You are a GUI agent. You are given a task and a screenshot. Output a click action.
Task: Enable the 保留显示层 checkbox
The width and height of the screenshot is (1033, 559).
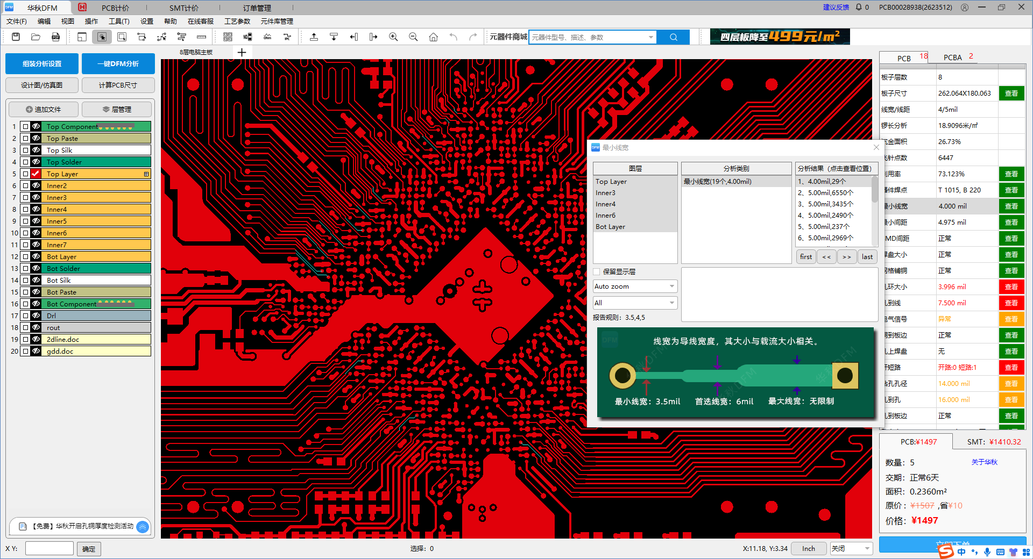point(597,272)
